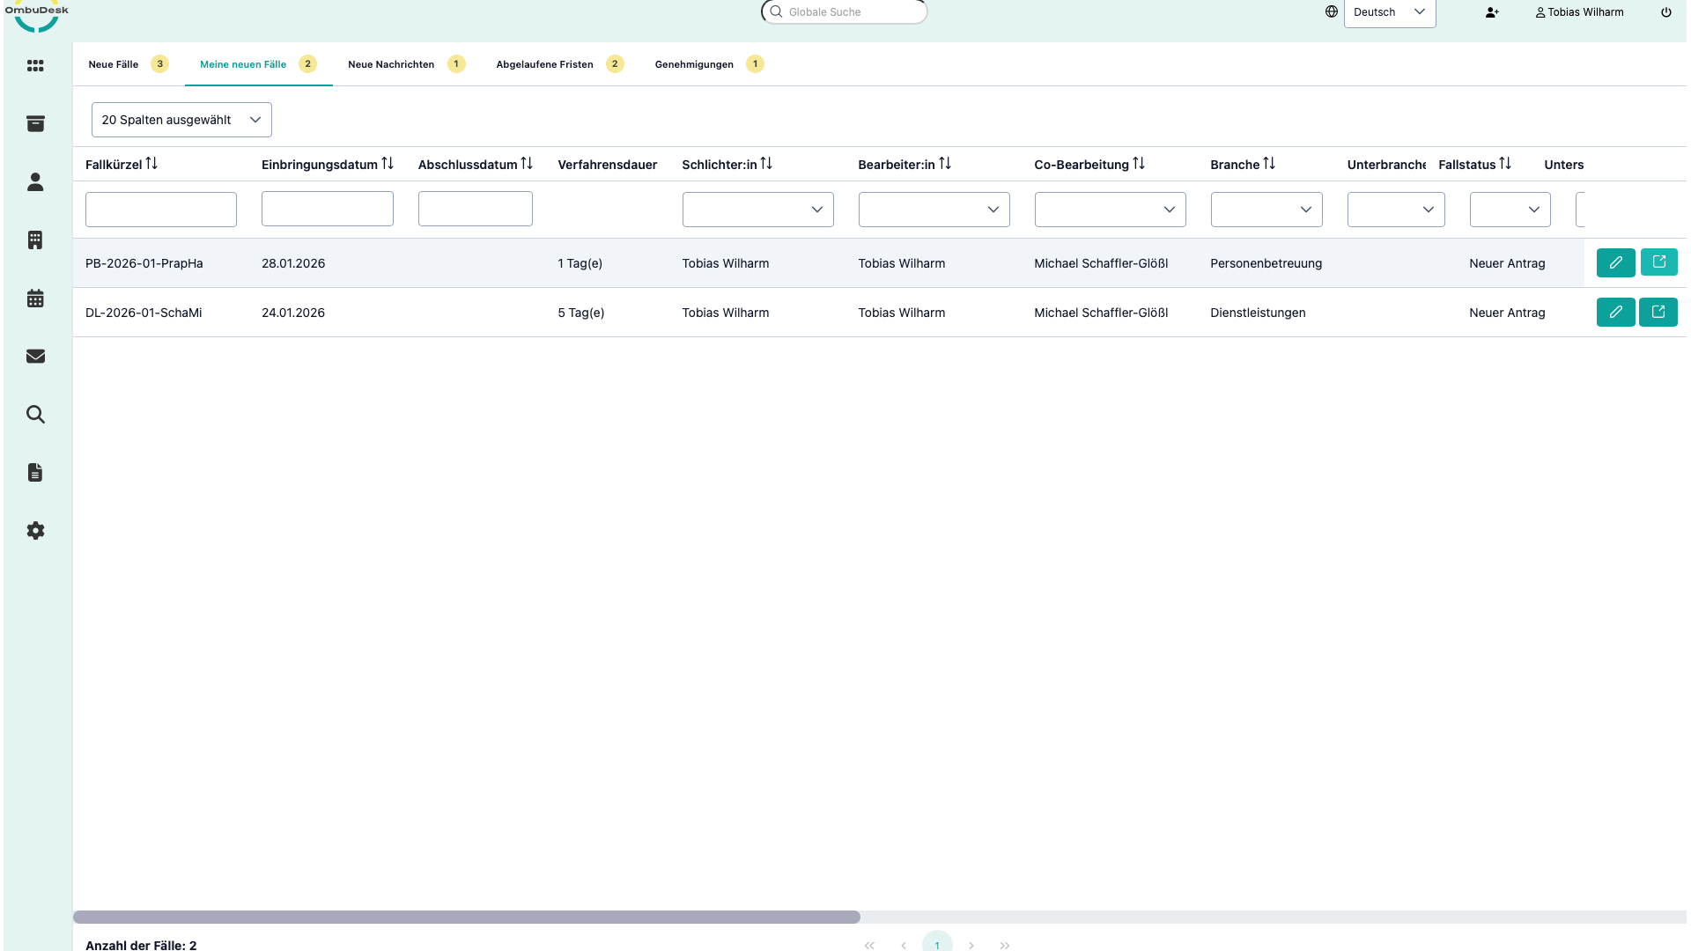The height and width of the screenshot is (951, 1691).
Task: Switch to the Neue Nachrichten tab
Action: (x=391, y=64)
